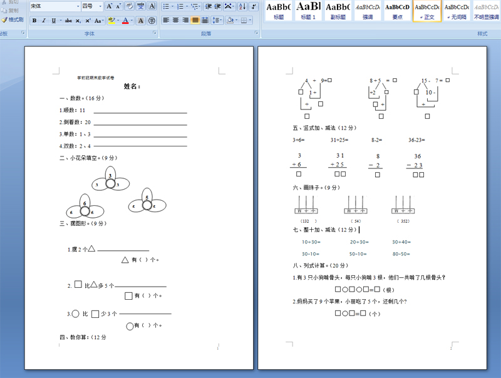Click the highlighted Justify alignment icon
This screenshot has height=378, width=501.
195,21
